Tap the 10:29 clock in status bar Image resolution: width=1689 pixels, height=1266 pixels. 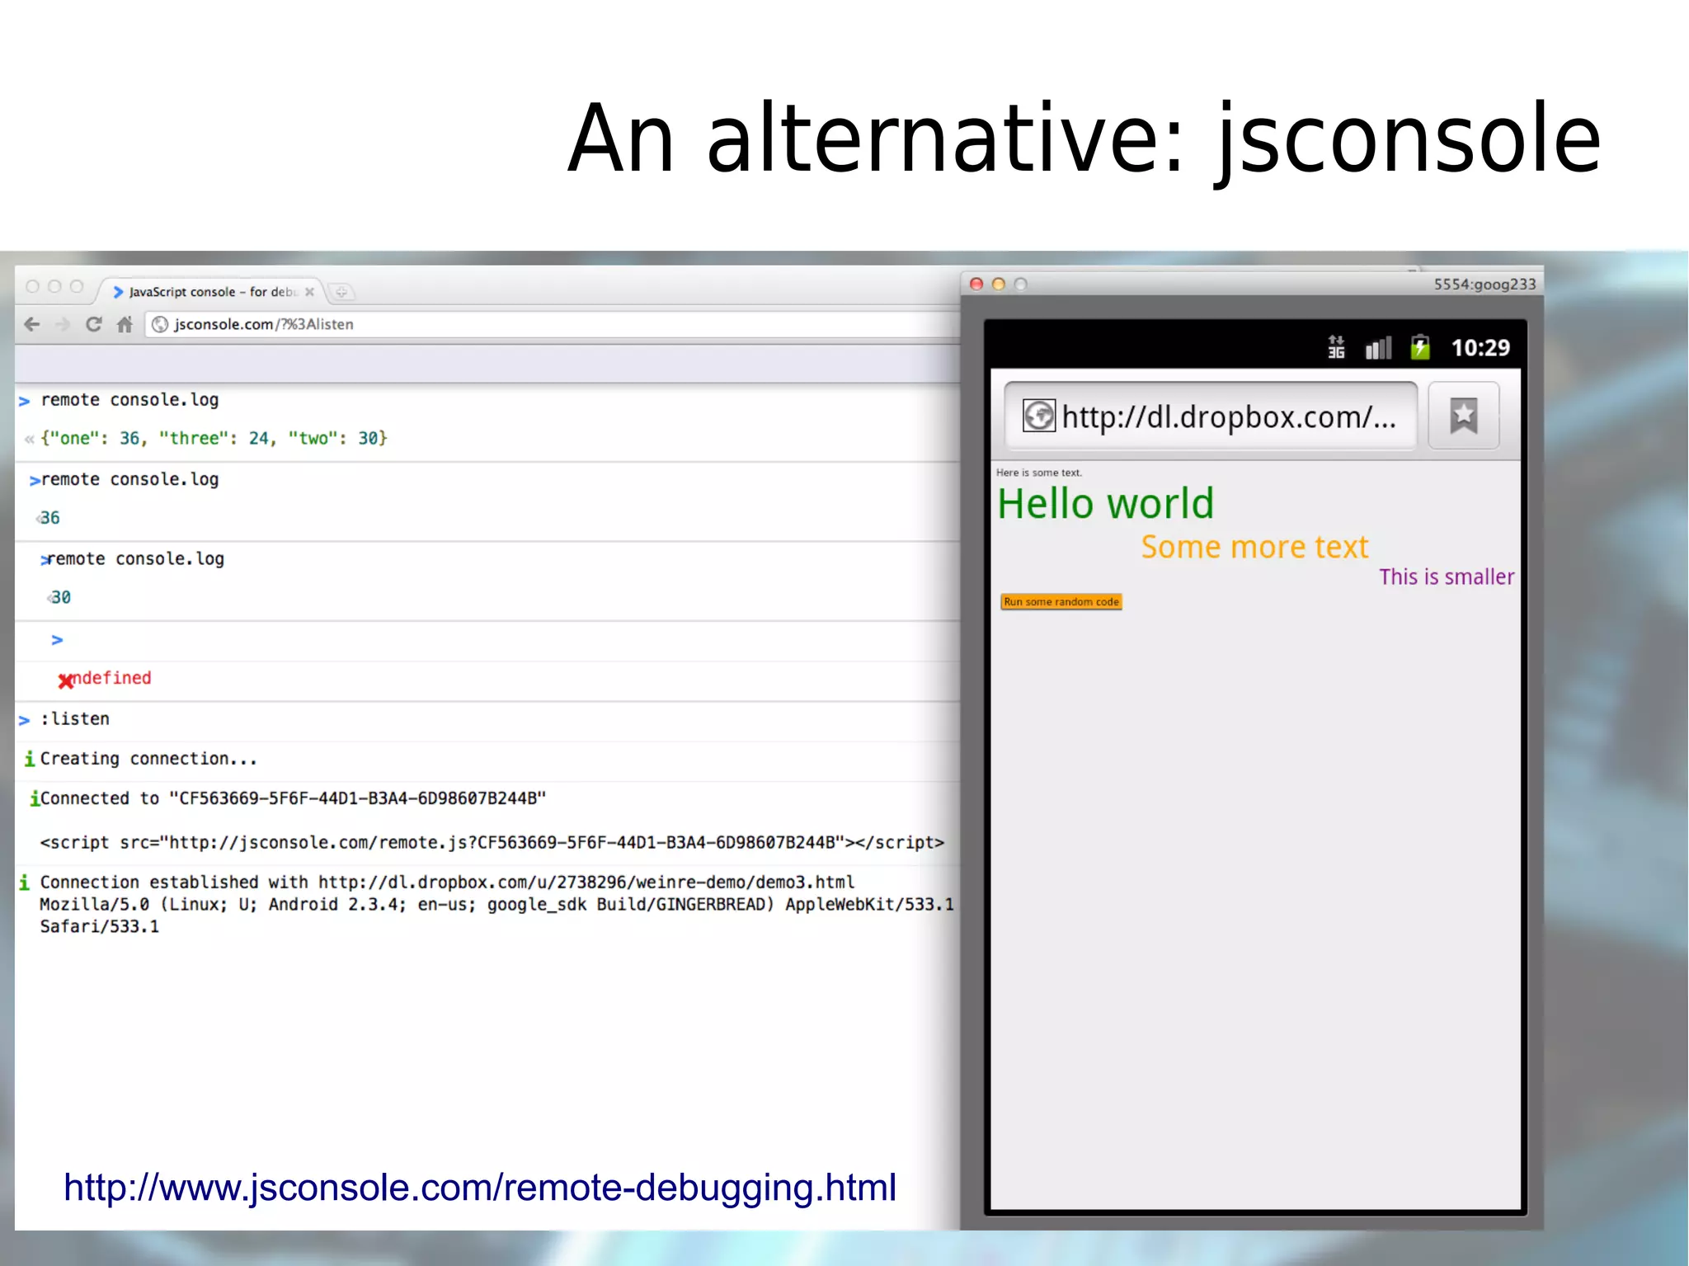(1480, 348)
